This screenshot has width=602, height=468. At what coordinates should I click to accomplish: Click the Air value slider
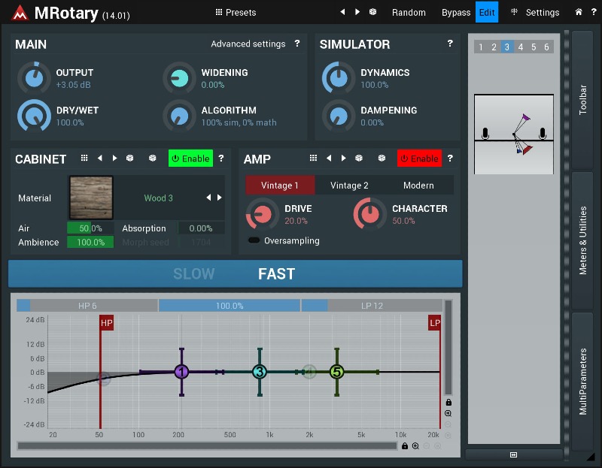tap(90, 228)
